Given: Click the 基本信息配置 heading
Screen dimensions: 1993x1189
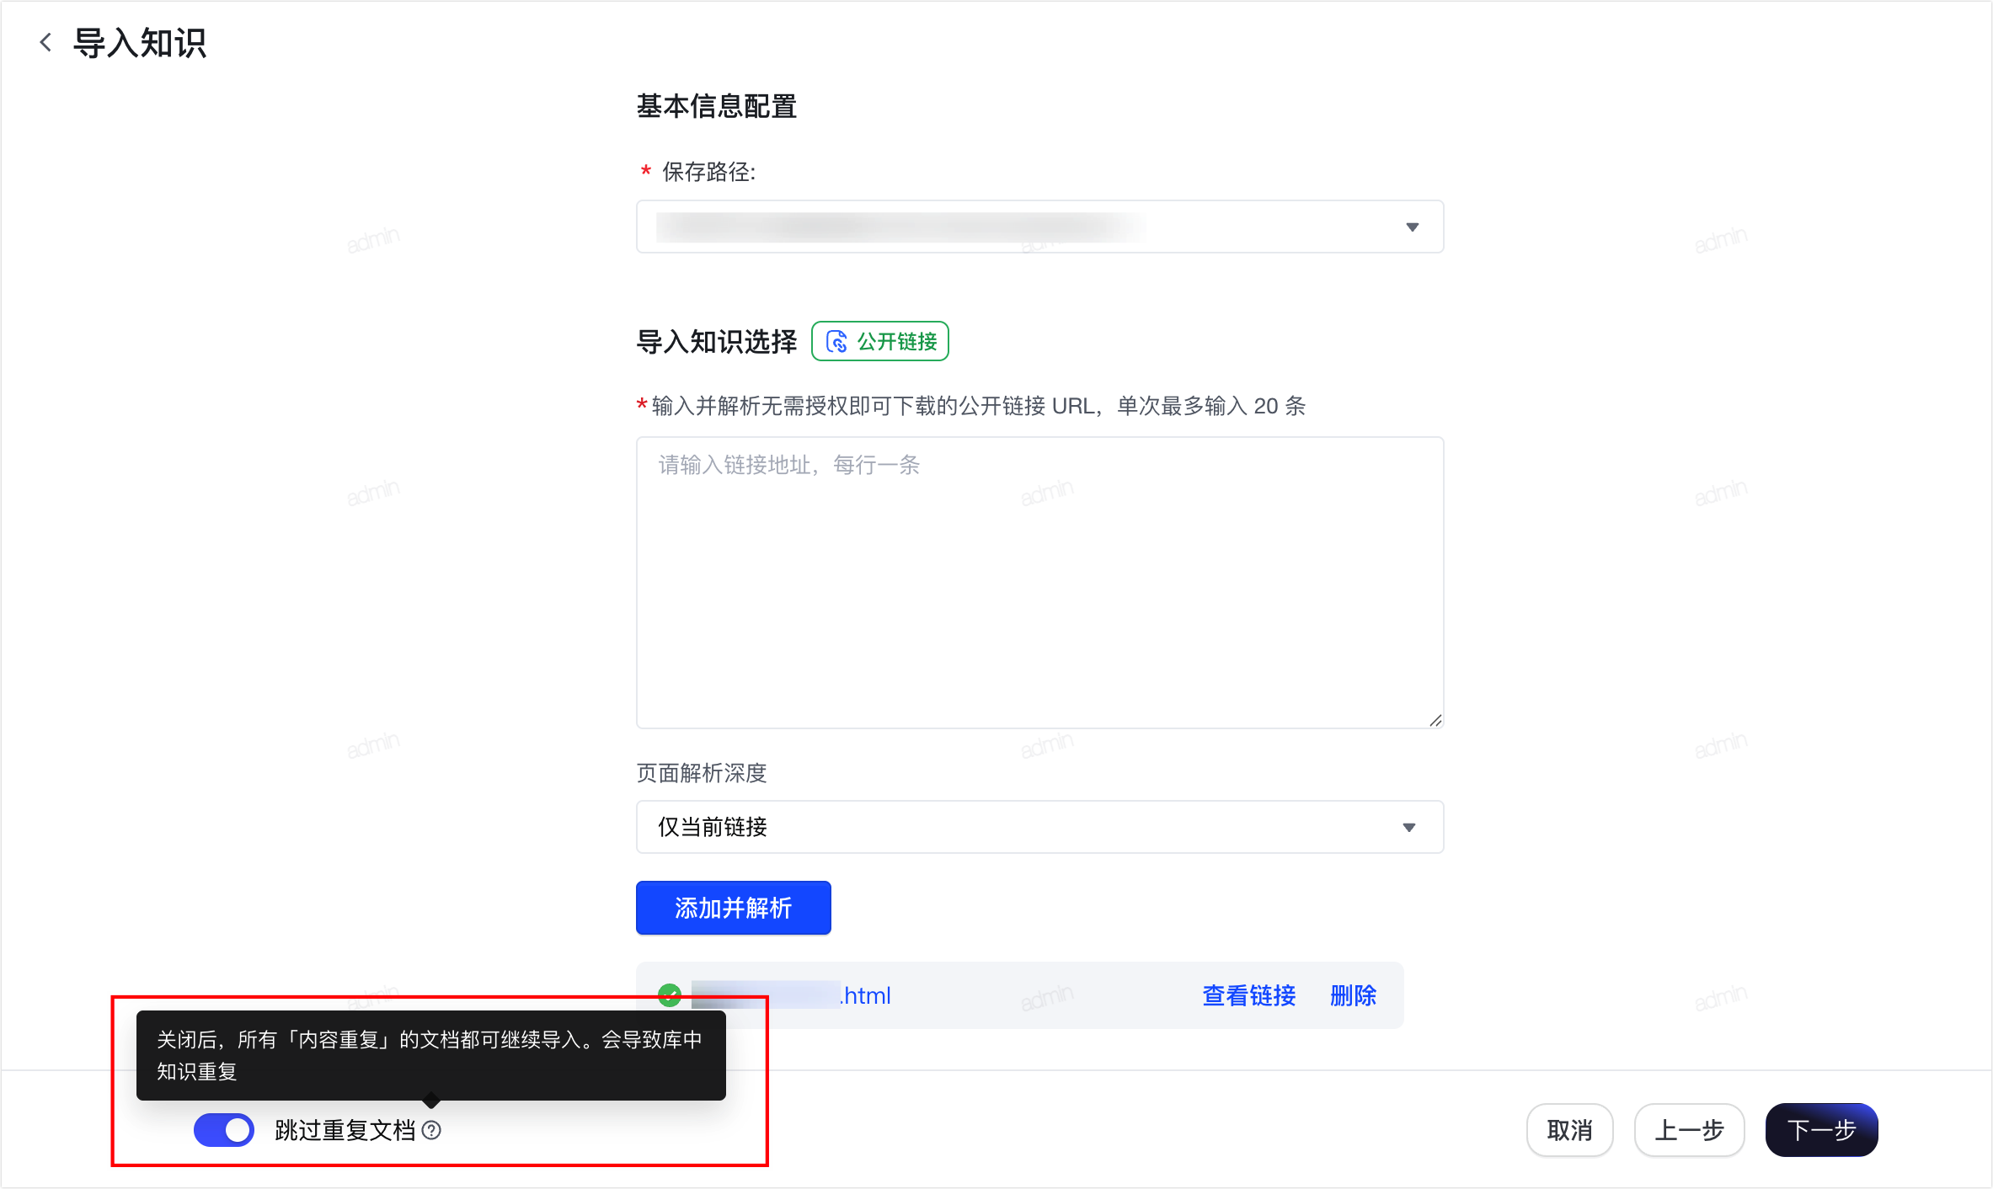Looking at the screenshot, I should click(716, 106).
